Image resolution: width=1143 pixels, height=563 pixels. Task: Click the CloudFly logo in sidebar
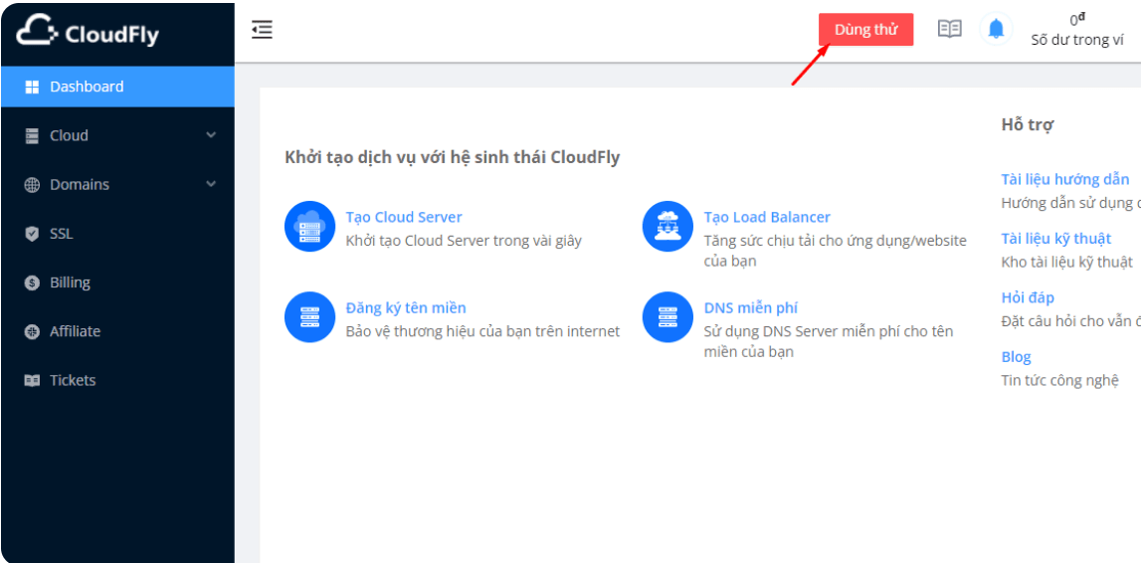point(88,33)
